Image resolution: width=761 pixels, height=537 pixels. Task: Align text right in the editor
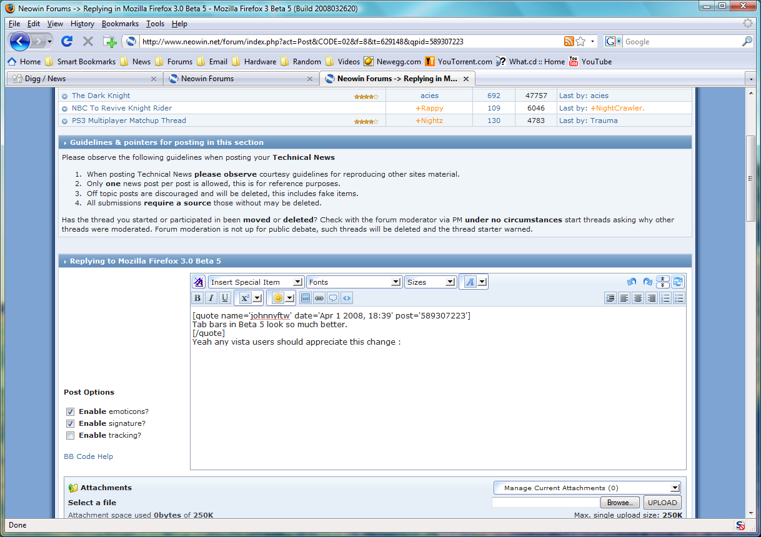(x=652, y=298)
